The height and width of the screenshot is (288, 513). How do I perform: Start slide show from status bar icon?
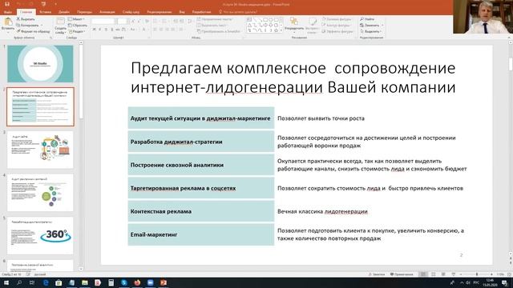[x=453, y=274]
